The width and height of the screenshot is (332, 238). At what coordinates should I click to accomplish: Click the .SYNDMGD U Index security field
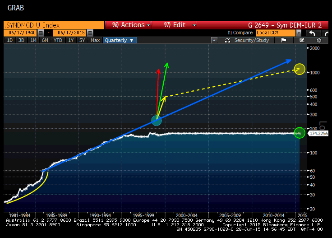tap(54, 25)
